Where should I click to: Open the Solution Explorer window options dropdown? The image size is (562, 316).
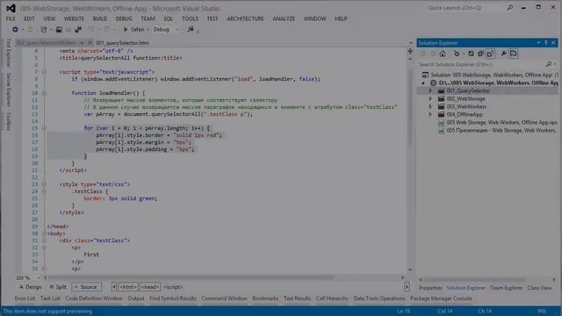tap(538, 43)
